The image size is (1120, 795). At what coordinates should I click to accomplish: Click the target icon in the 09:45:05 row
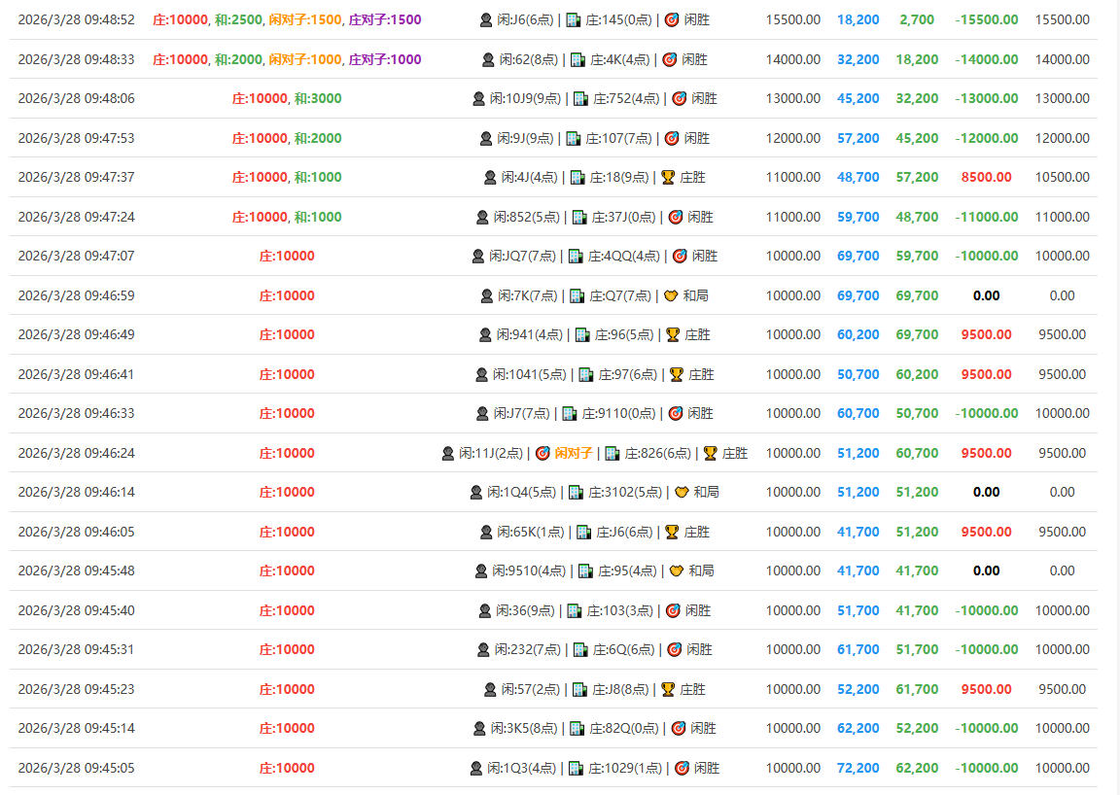(x=682, y=768)
